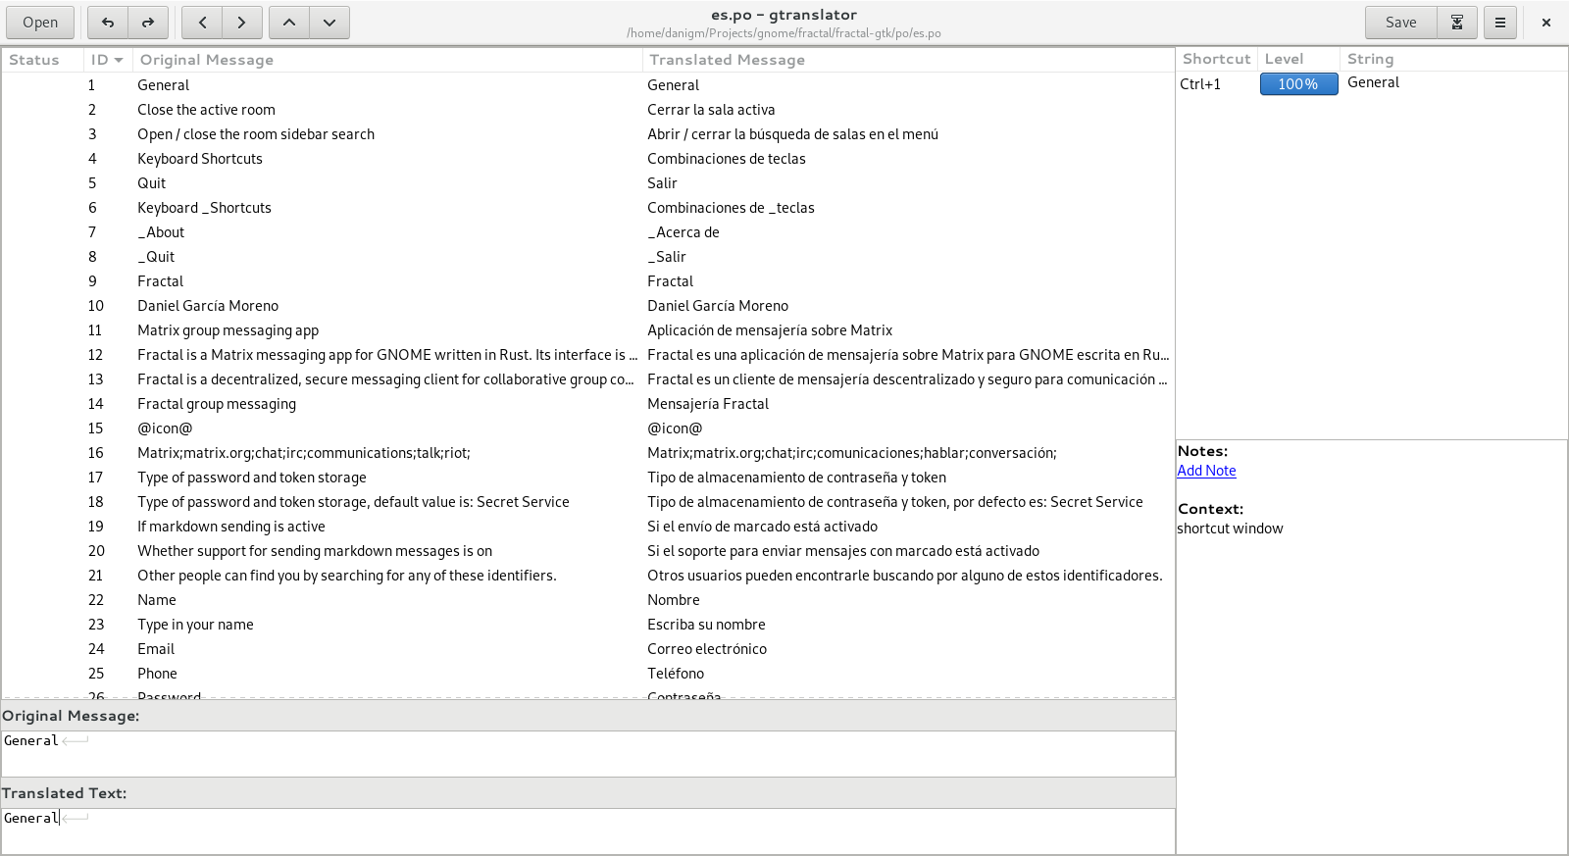Click the Undo arrow icon
Image resolution: width=1569 pixels, height=856 pixels.
(108, 23)
